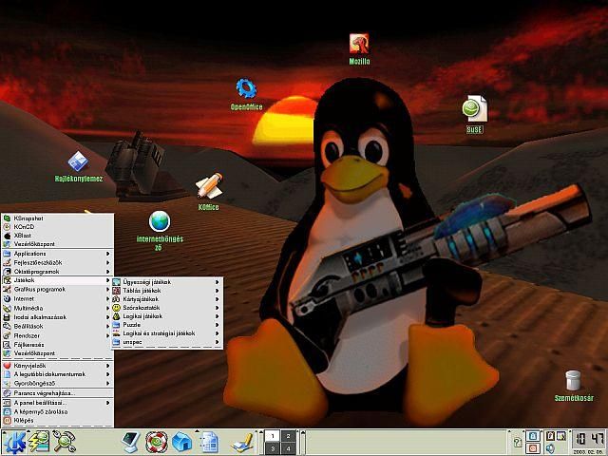Open the home folder panel icon
Image resolution: width=608 pixels, height=456 pixels.
182,442
